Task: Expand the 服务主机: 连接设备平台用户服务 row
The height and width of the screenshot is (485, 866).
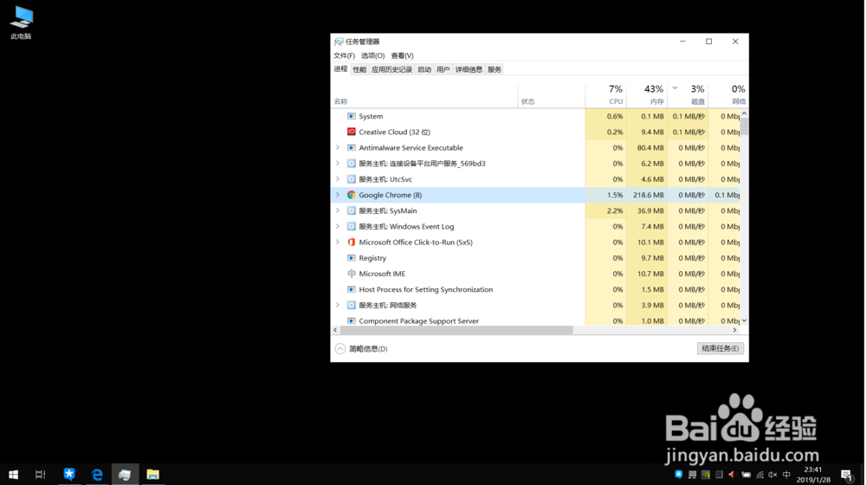Action: point(338,164)
